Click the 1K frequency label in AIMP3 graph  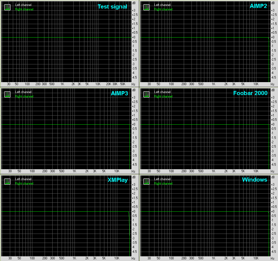click(x=74, y=171)
